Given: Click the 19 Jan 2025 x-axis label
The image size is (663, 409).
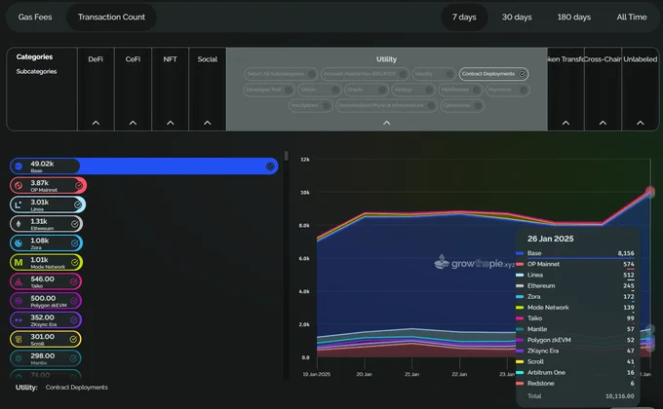Looking at the screenshot, I should coord(316,374).
